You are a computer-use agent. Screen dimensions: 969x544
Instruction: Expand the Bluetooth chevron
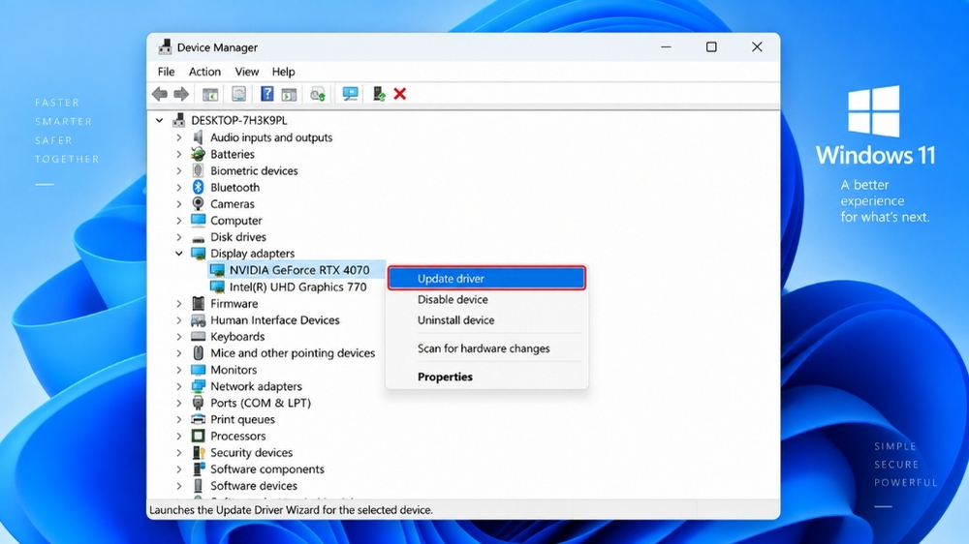click(x=178, y=188)
